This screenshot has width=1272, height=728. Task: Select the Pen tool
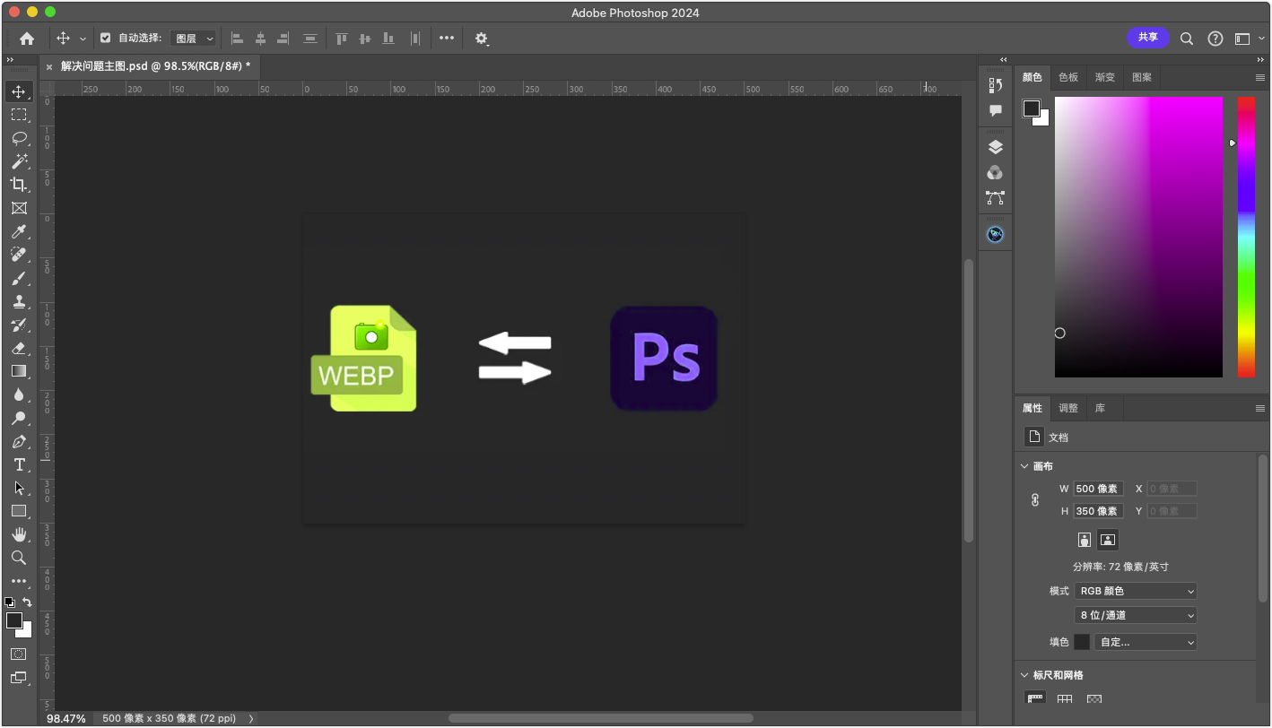point(19,441)
